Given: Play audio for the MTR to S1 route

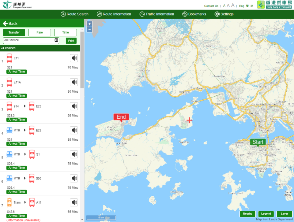Looking at the screenshot, I should (x=74, y=154).
